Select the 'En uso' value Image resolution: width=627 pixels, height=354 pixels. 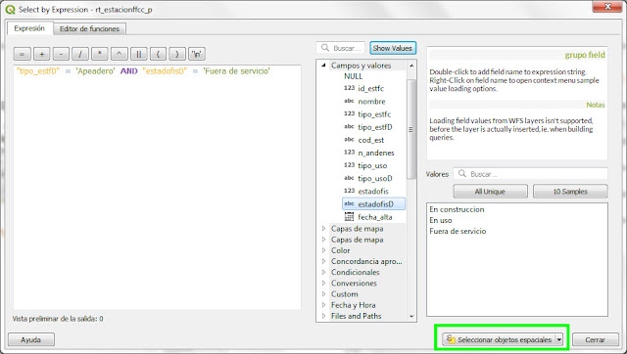(x=441, y=220)
